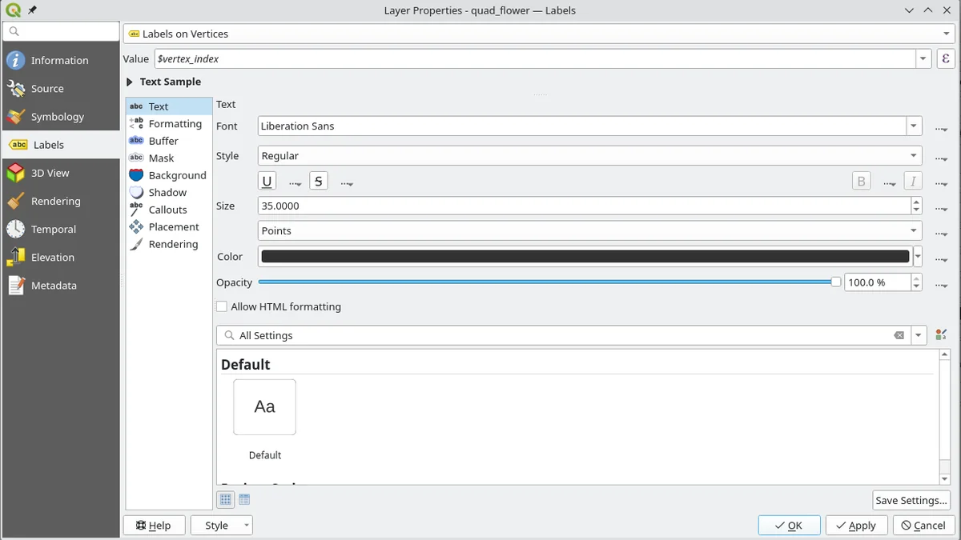The height and width of the screenshot is (540, 961).
Task: Select the Buffer label settings icon
Action: click(136, 141)
